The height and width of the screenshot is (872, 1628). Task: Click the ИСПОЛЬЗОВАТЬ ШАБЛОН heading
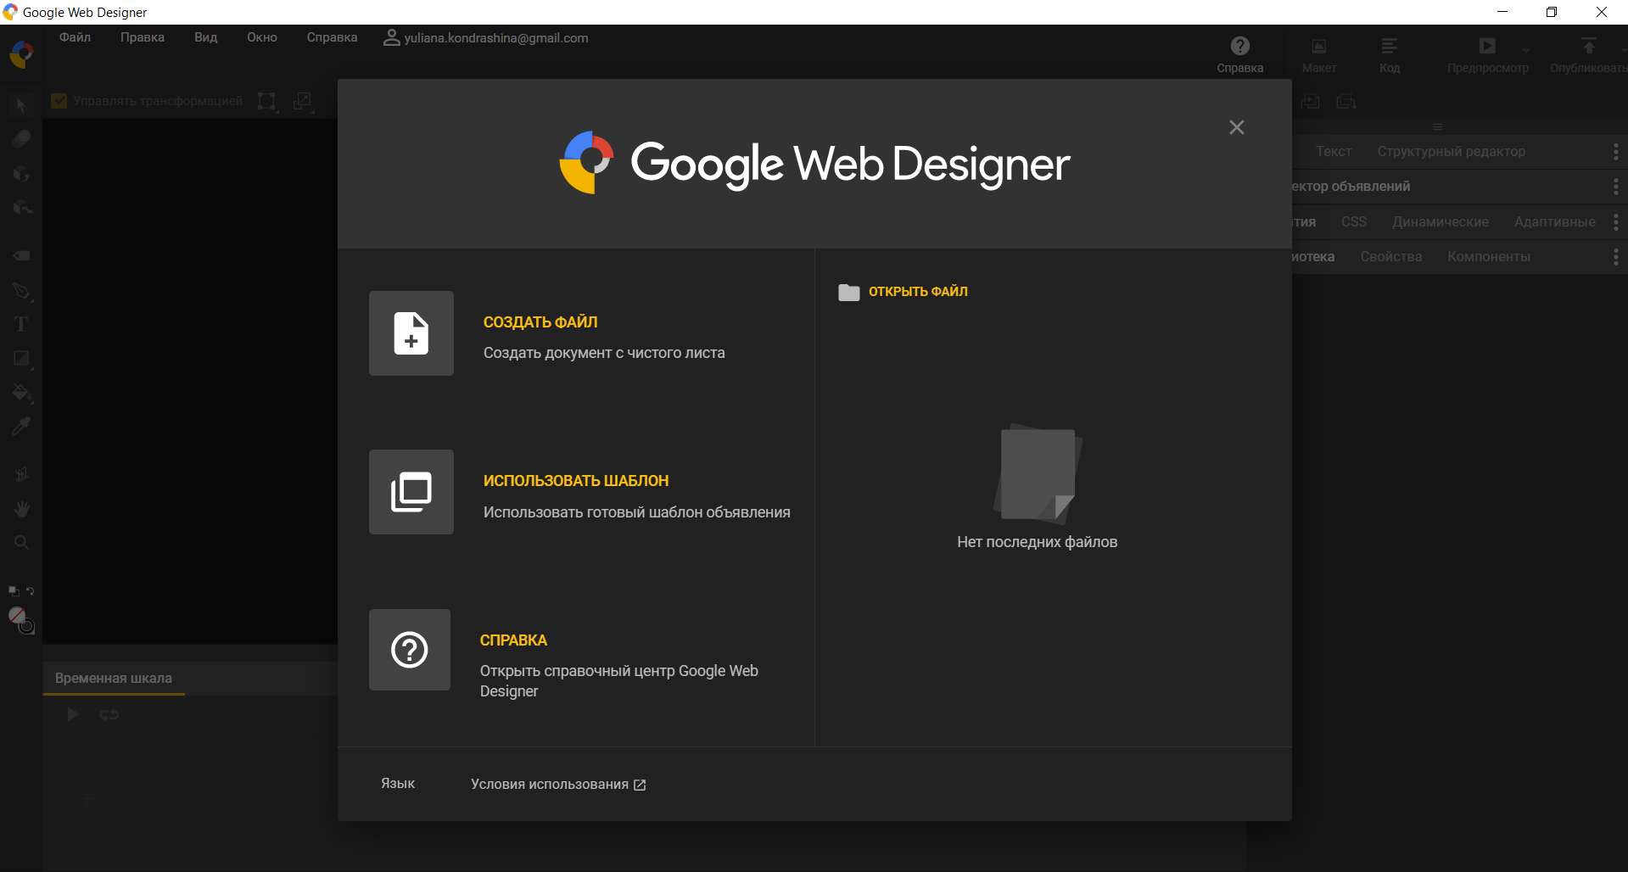[x=576, y=481]
